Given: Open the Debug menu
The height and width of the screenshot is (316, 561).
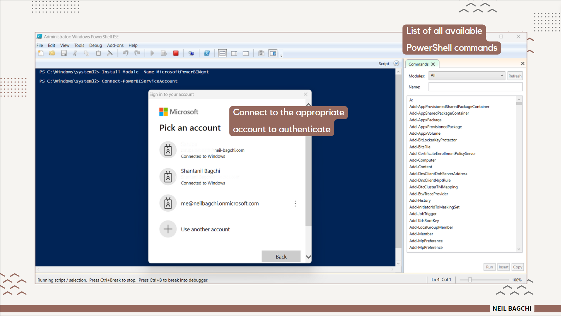Looking at the screenshot, I should pyautogui.click(x=95, y=45).
